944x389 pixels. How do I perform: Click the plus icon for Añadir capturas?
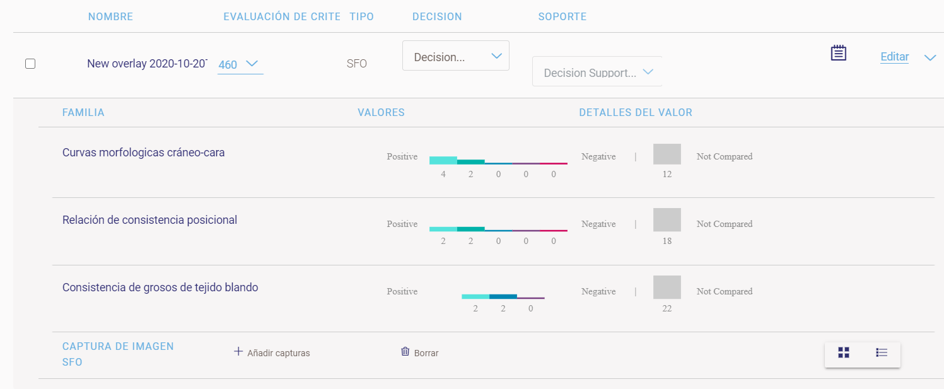[238, 352]
